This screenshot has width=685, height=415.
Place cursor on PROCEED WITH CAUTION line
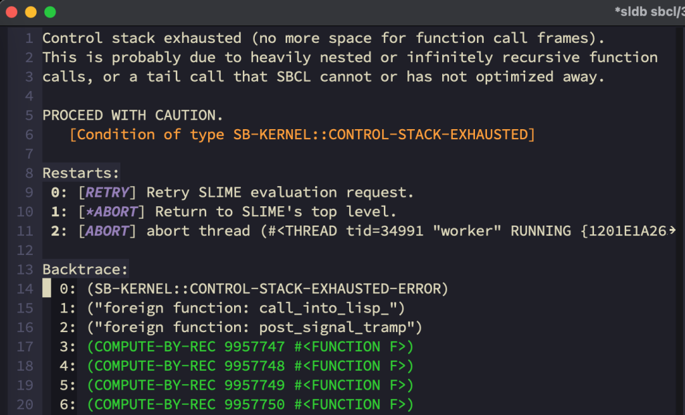132,115
